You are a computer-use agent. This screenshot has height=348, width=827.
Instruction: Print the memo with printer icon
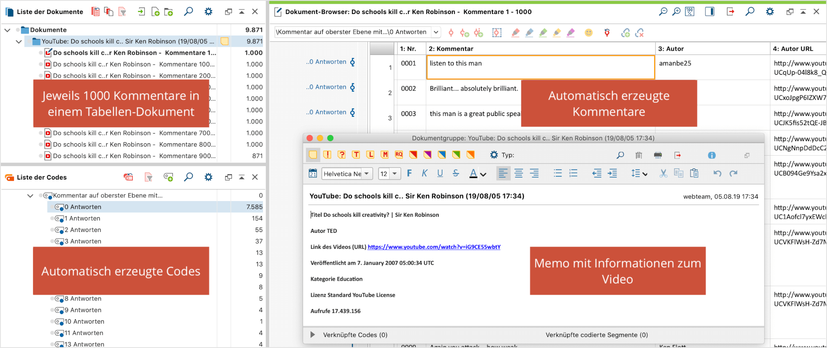(658, 155)
